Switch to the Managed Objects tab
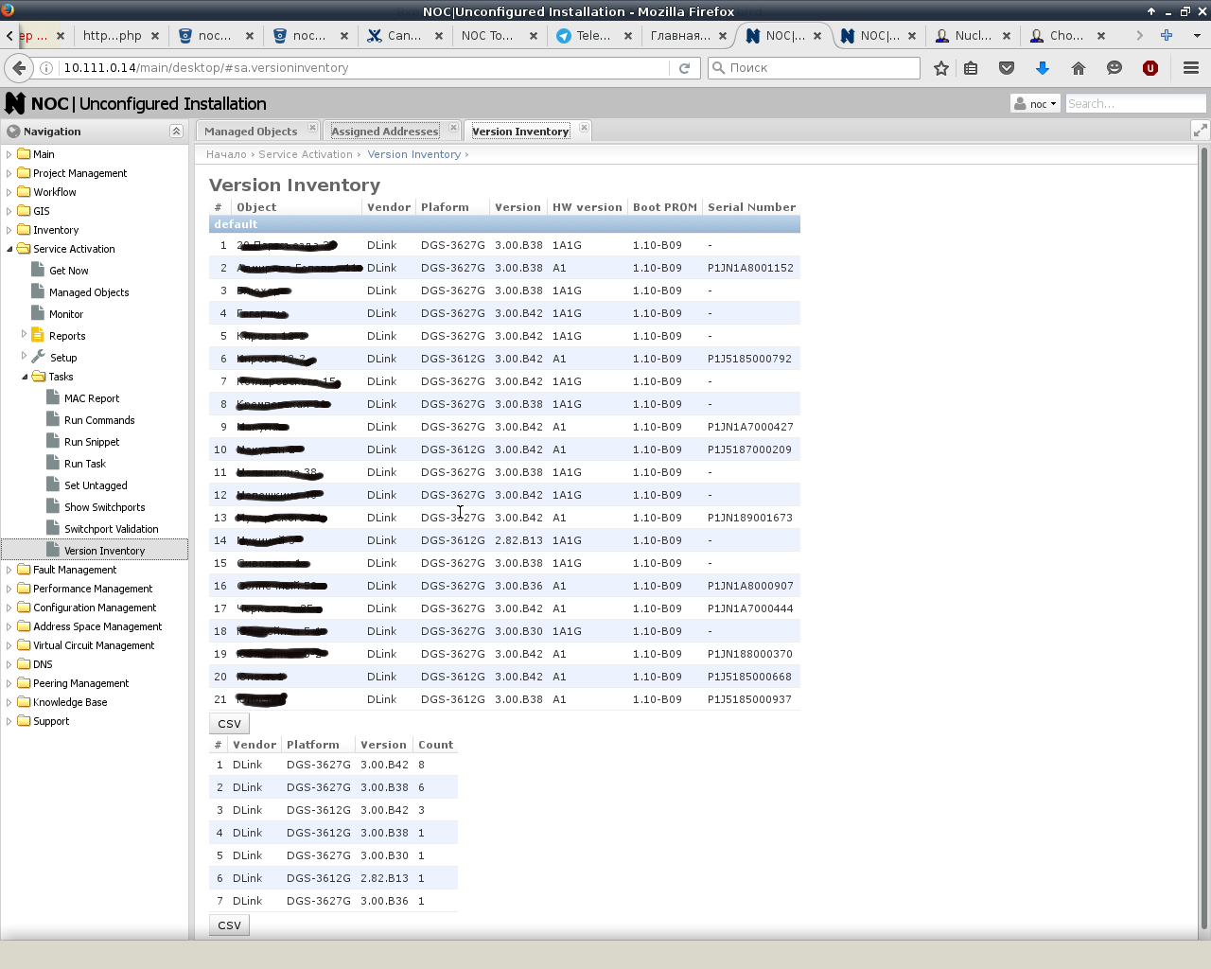1211x969 pixels. (x=251, y=132)
